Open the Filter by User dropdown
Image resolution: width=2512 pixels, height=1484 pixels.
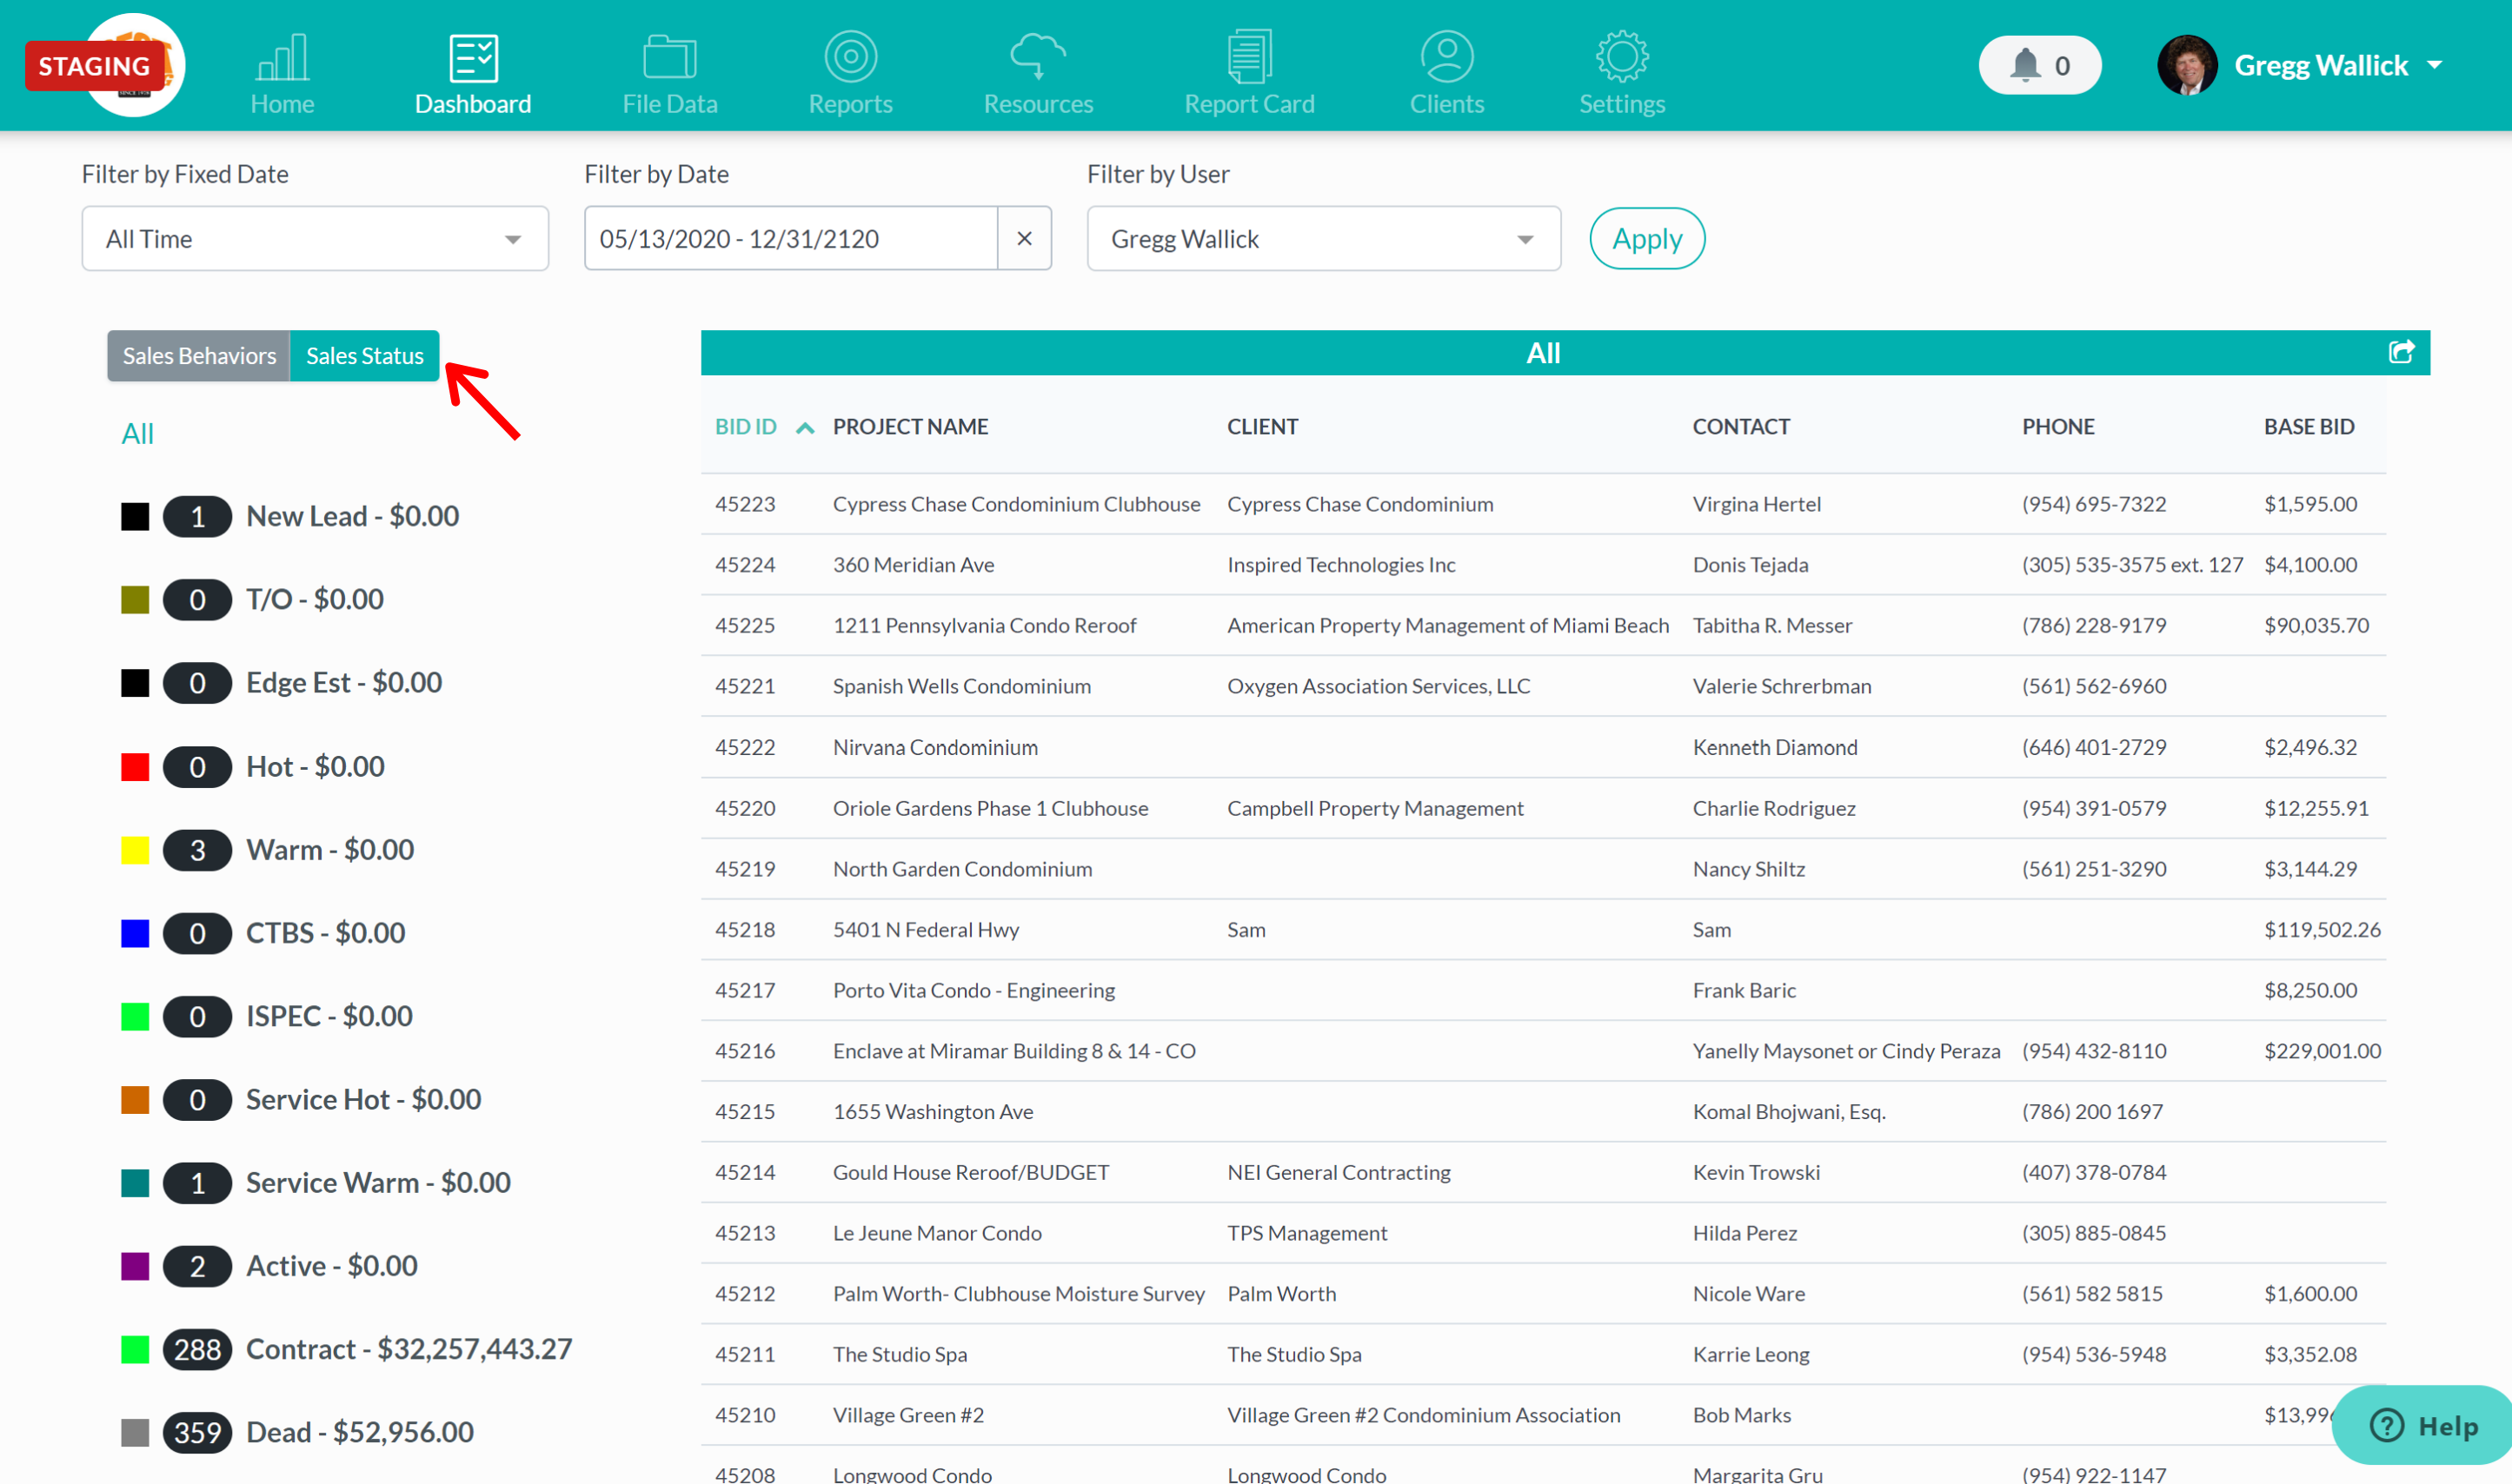pyautogui.click(x=1323, y=238)
